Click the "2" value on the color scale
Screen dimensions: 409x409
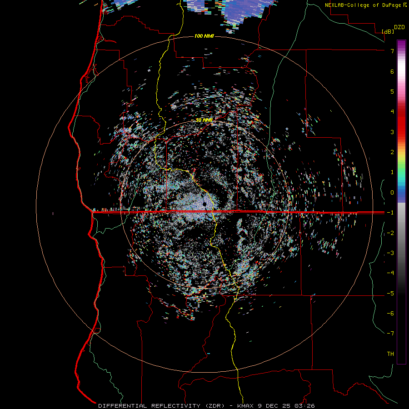[x=392, y=152]
